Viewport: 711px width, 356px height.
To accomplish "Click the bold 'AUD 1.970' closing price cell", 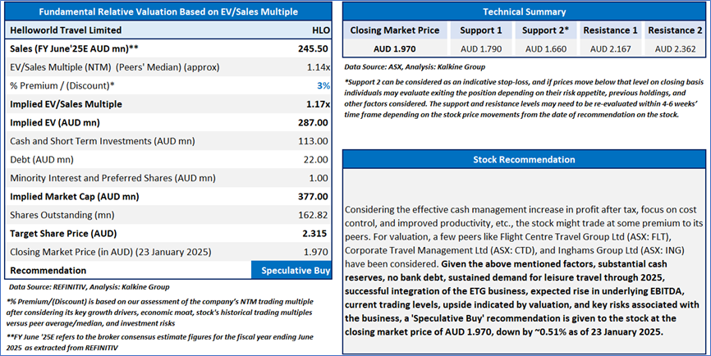I will (394, 49).
